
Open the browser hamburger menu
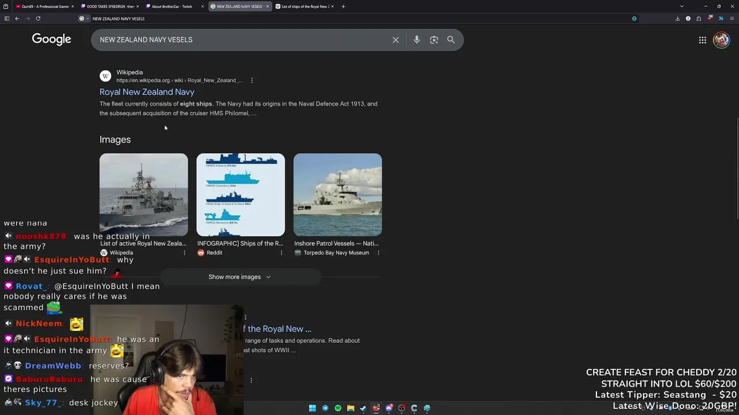pos(732,18)
